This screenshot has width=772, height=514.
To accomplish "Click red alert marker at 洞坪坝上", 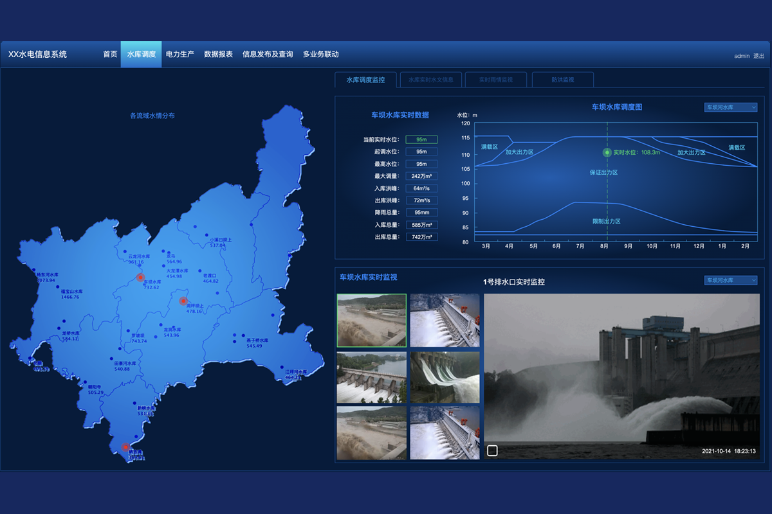I will coord(183,301).
